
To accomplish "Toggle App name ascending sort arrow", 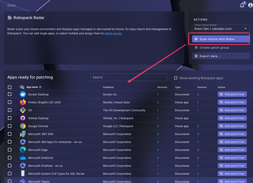I will tap(40, 87).
